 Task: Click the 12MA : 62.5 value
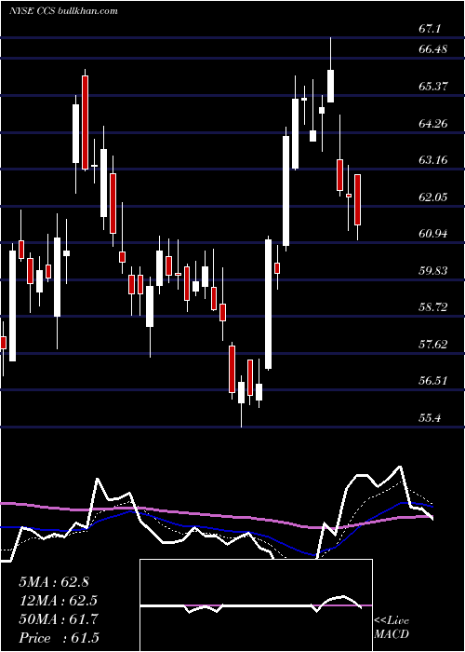tap(59, 601)
